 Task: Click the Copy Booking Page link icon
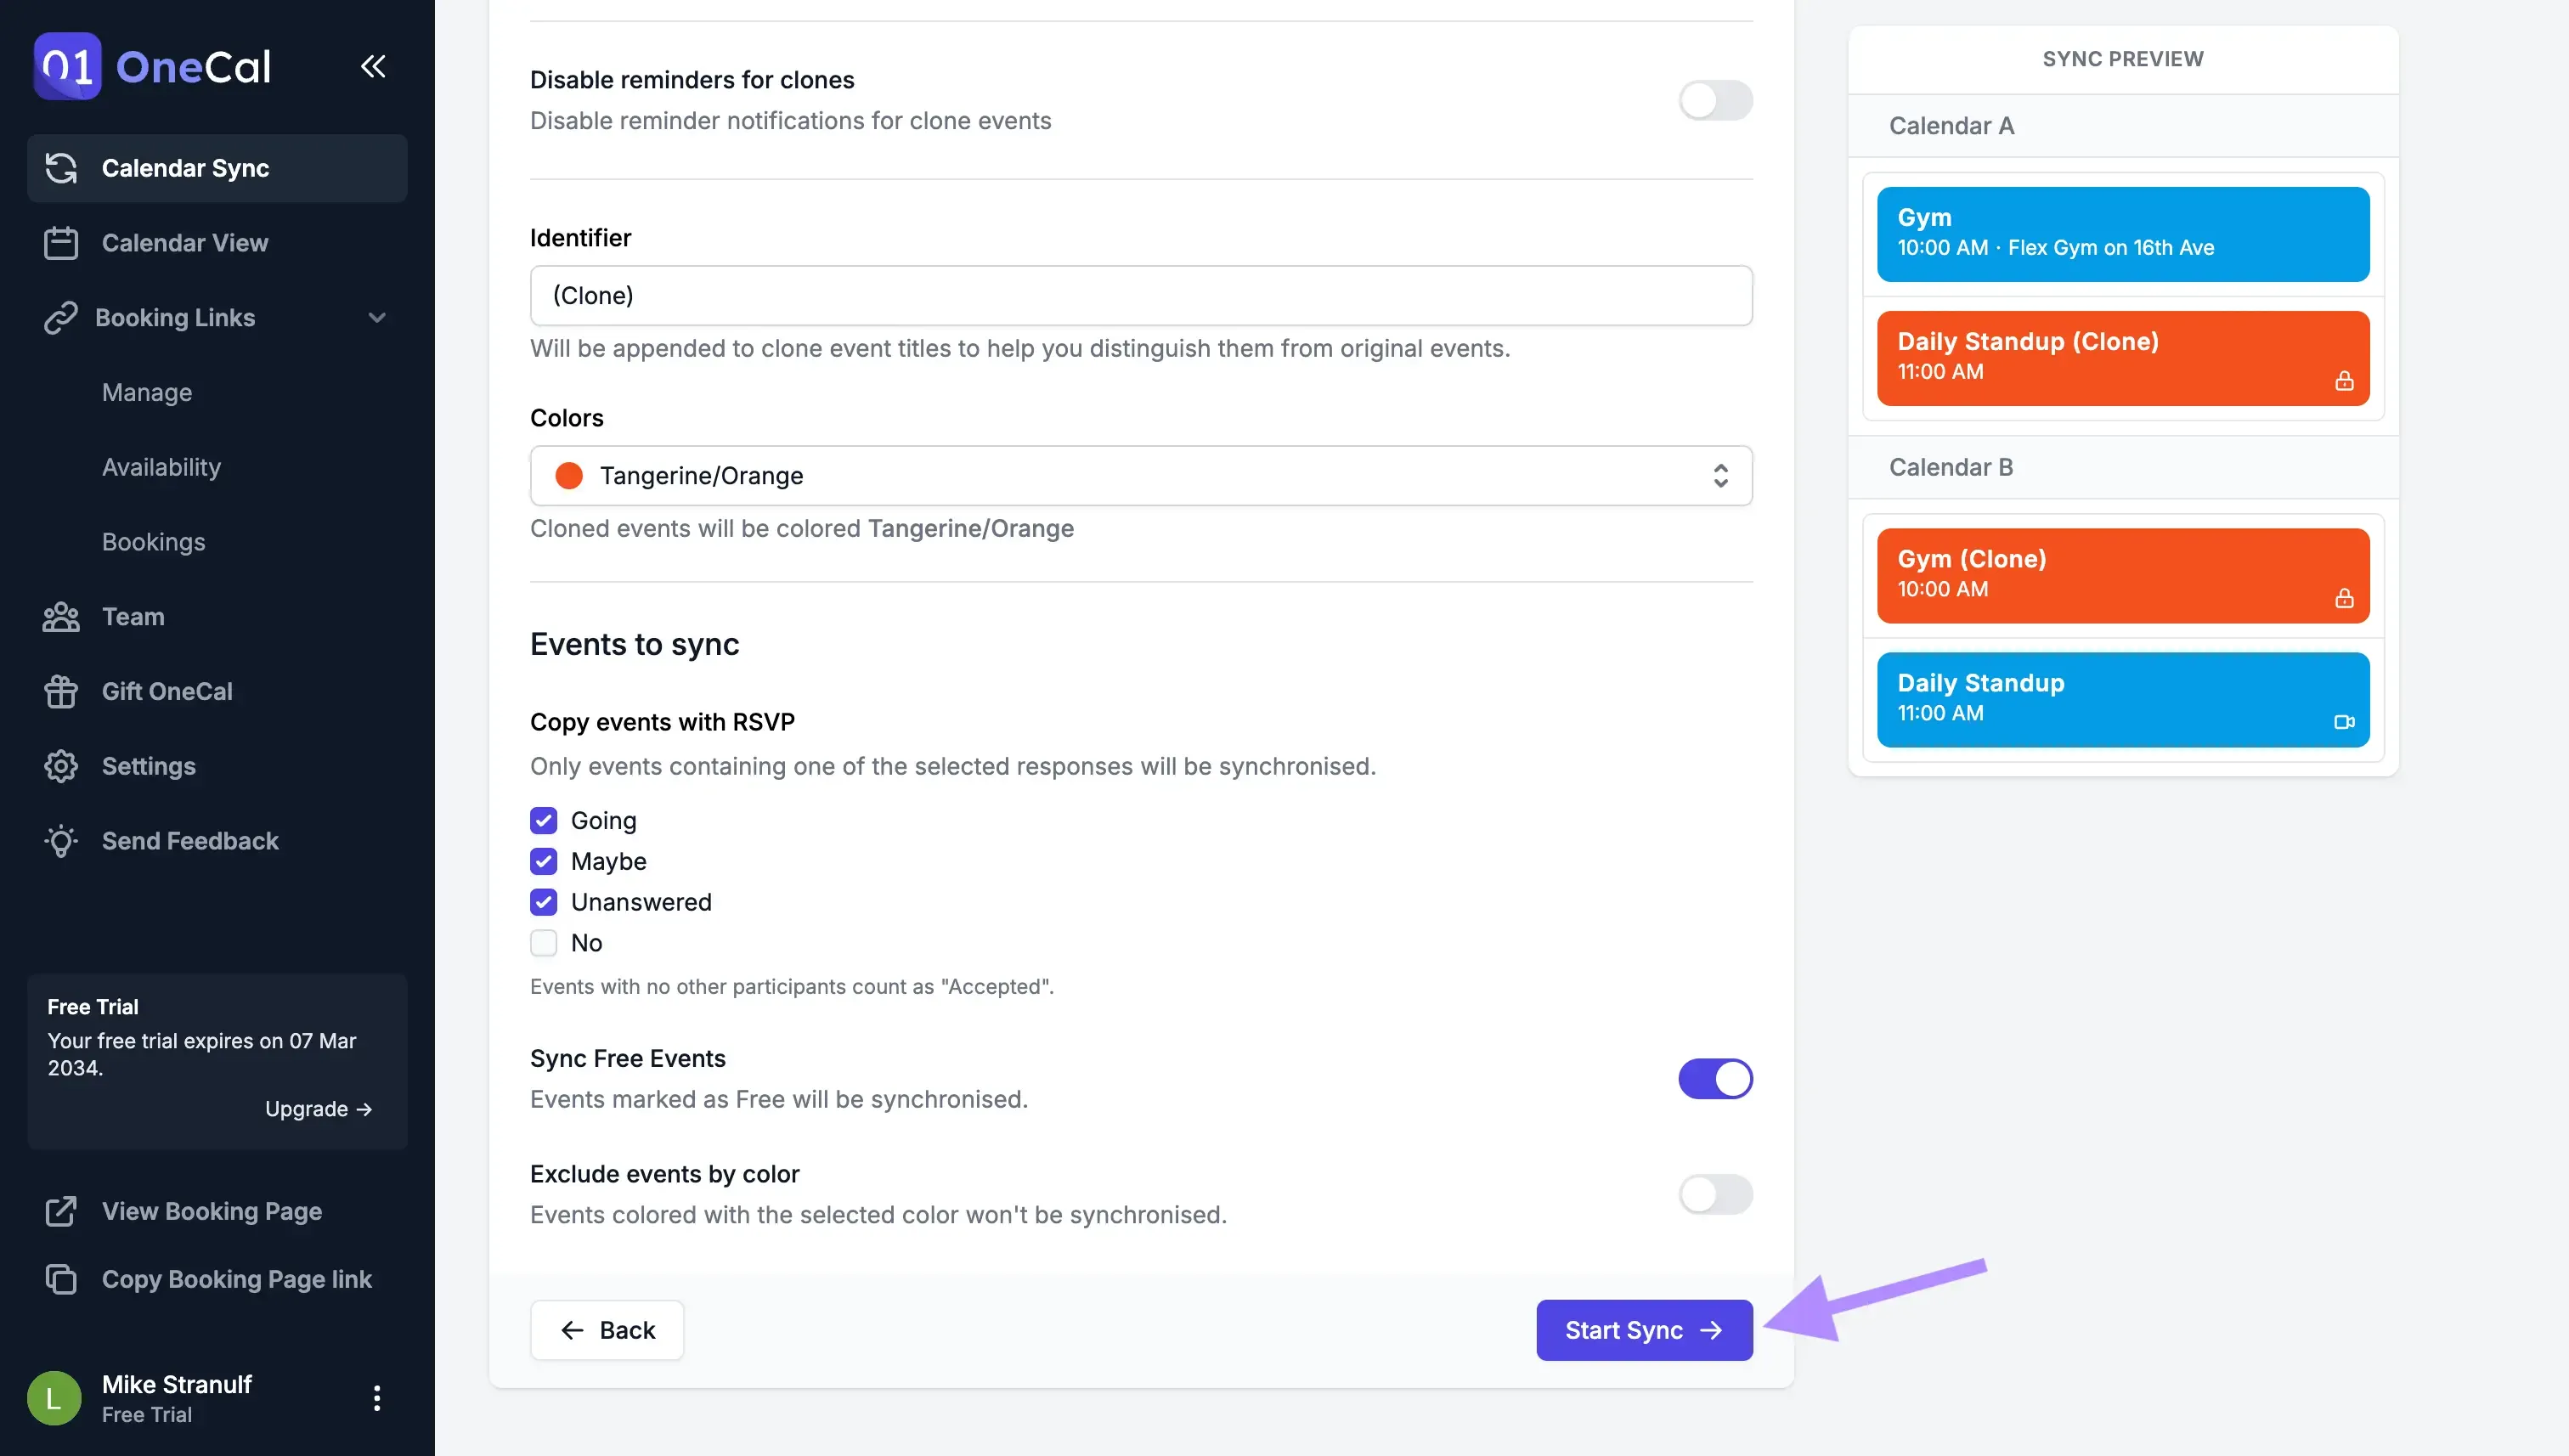61,1279
